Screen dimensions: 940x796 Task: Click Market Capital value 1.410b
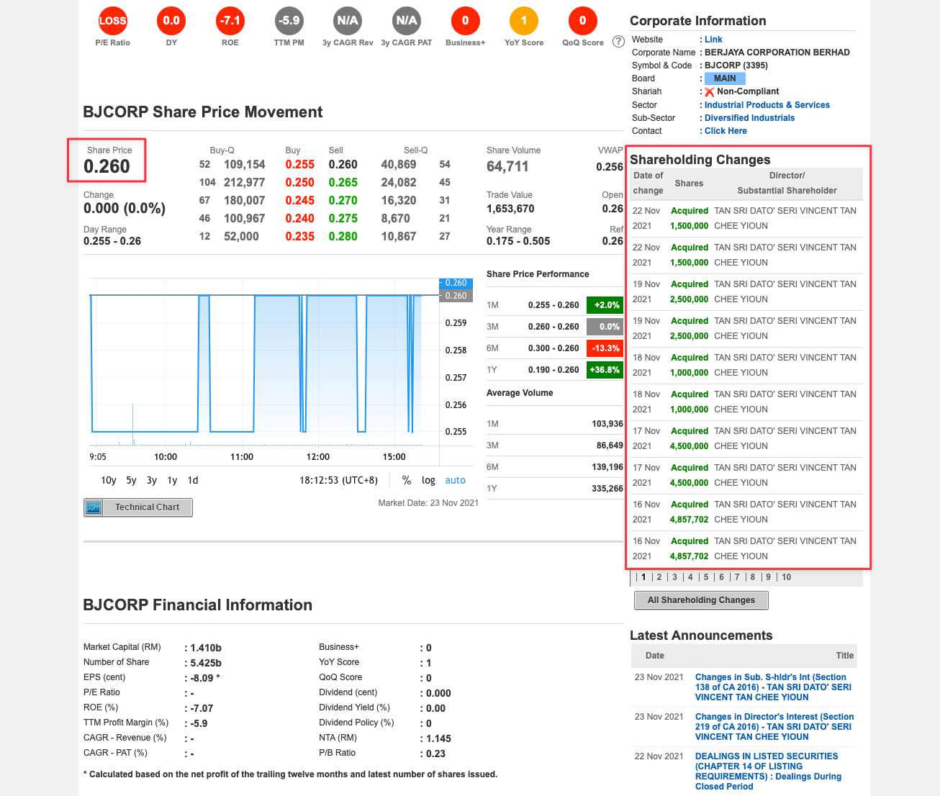pos(206,648)
